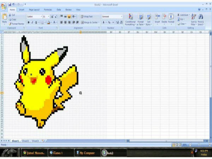Toggle Bold formatting
Image resolution: width=212 pixels, height=159 pixels.
[x=29, y=22]
